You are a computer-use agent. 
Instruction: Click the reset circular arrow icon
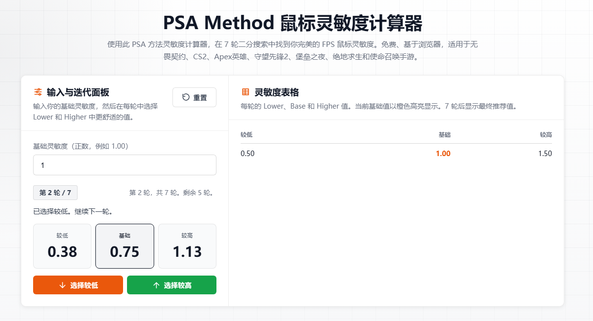coord(186,97)
